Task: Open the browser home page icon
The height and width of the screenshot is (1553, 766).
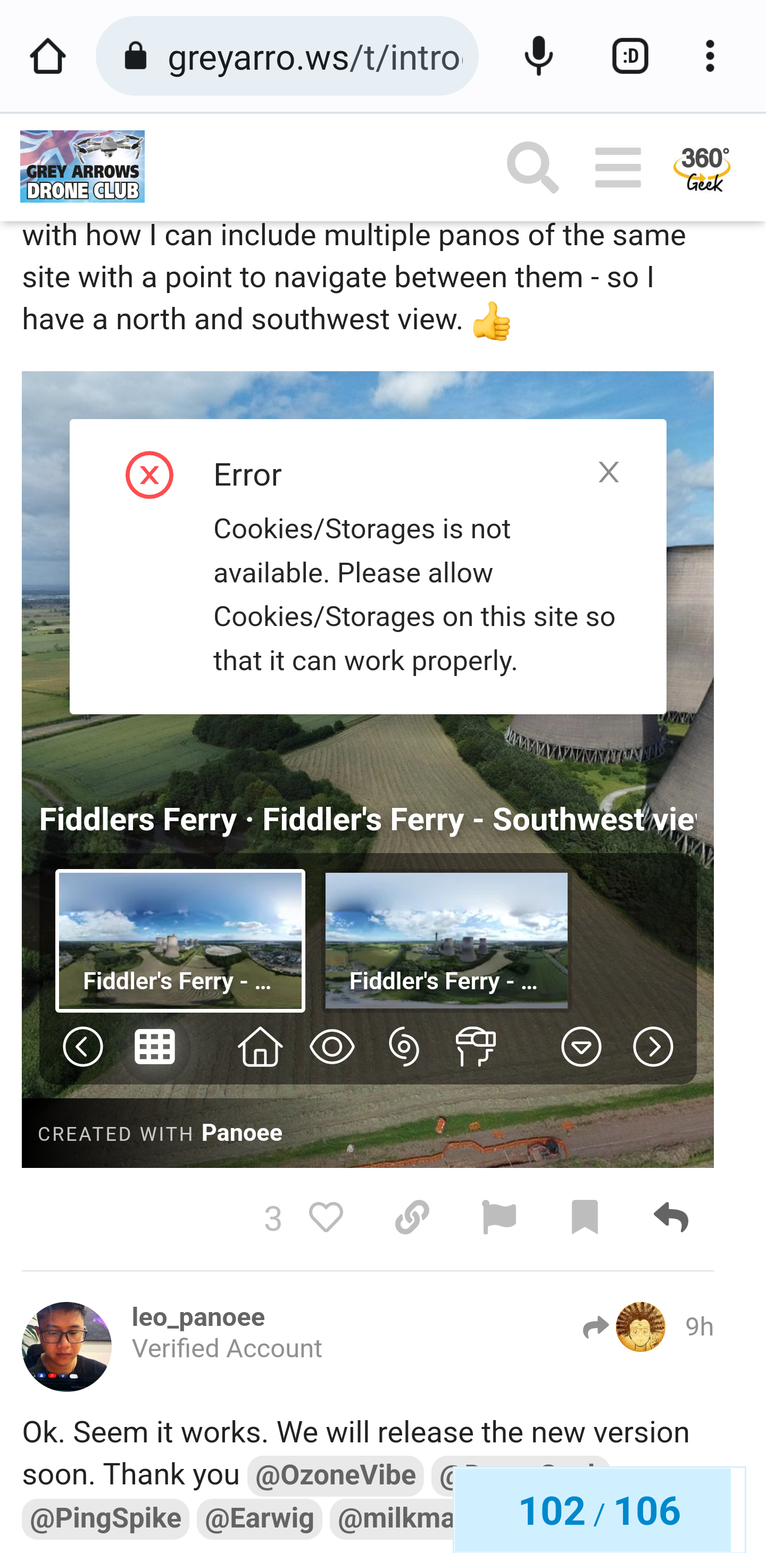Action: [x=48, y=57]
